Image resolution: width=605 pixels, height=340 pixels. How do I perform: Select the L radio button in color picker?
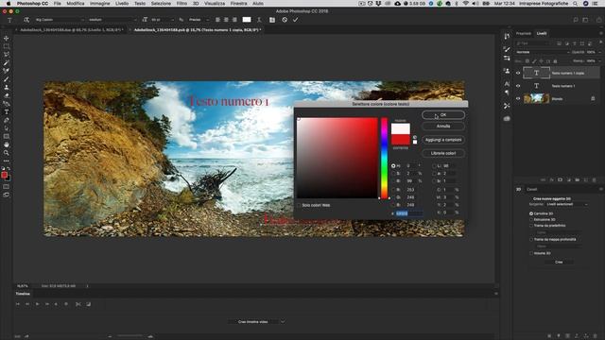[x=434, y=166]
